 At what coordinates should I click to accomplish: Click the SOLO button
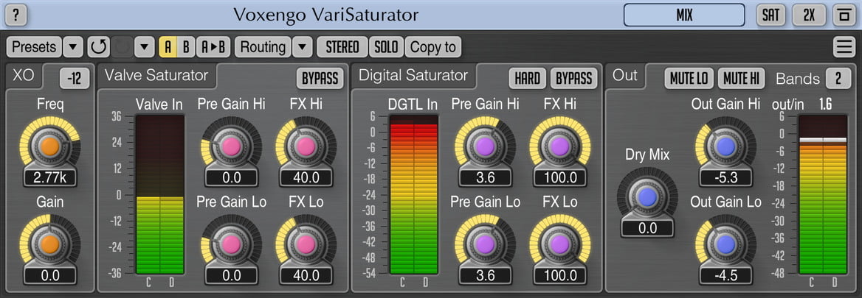(386, 48)
